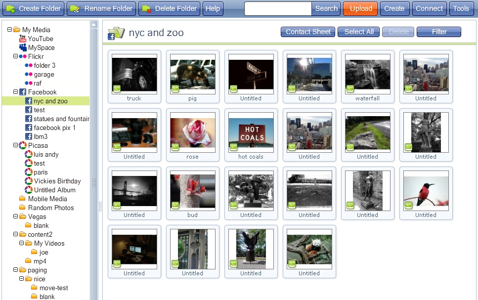Image resolution: width=478 pixels, height=300 pixels.
Task: Select the red bird photo thumbnail
Action: 426,191
